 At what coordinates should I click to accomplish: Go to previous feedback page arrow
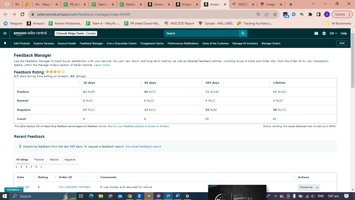(16, 167)
